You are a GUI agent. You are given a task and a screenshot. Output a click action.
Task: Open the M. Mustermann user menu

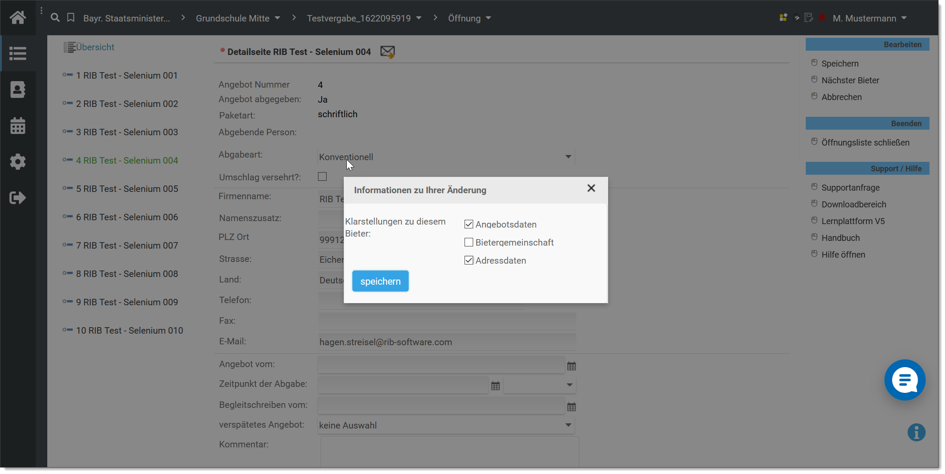tap(869, 18)
